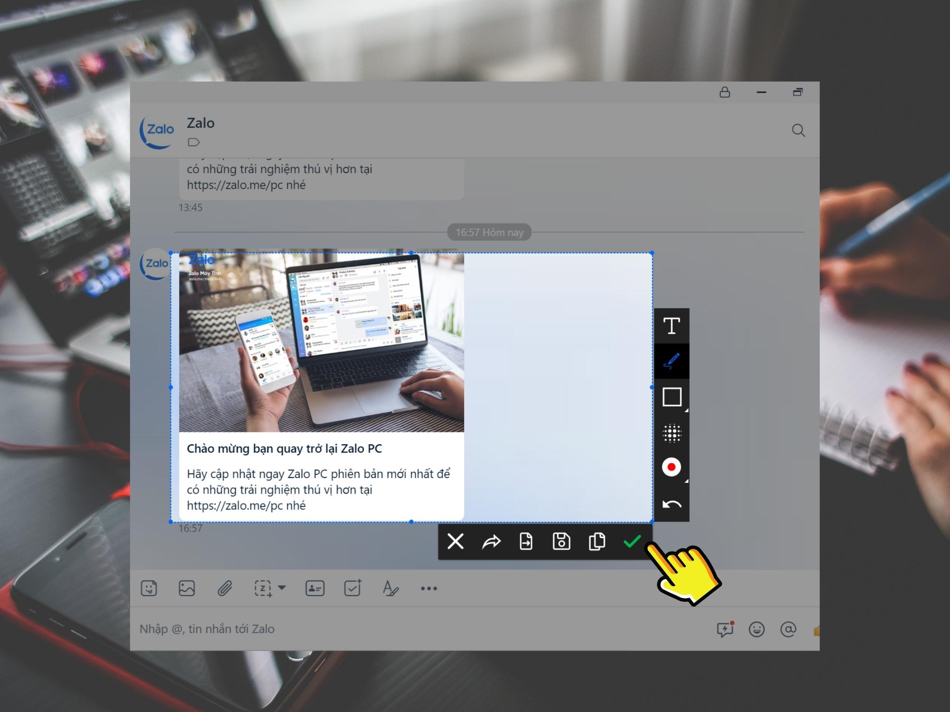Click the send image icon
Screen dimensions: 950x712
click(x=187, y=589)
